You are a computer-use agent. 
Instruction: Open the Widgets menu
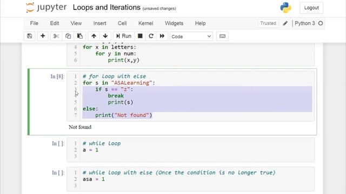(x=174, y=23)
